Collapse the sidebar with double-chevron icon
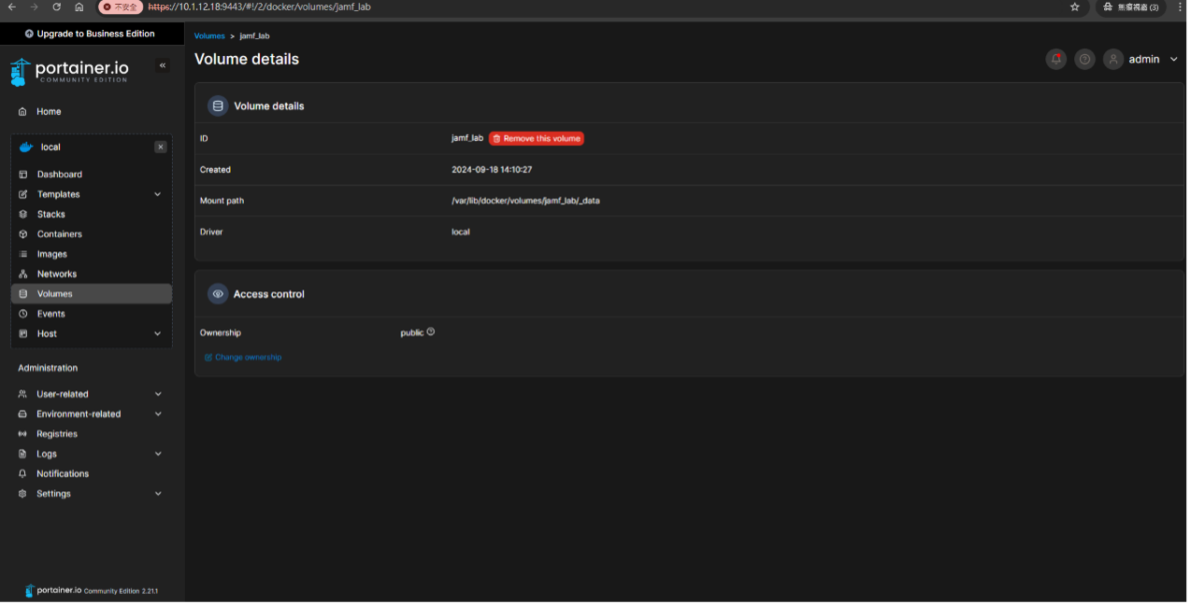The image size is (1191, 604). [163, 65]
